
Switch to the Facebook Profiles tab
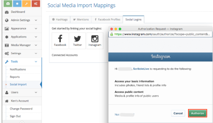click(x=107, y=20)
